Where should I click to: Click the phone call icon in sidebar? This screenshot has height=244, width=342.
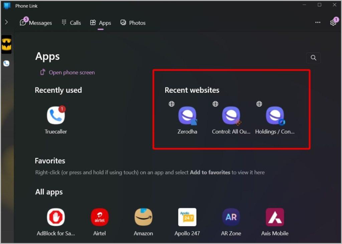click(6, 63)
